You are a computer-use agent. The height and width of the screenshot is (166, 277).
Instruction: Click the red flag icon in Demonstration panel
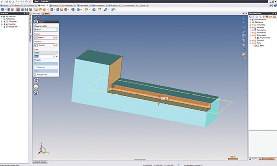(x=267, y=17)
